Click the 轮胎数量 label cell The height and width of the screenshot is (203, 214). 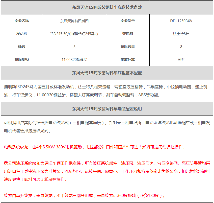tap(128, 47)
